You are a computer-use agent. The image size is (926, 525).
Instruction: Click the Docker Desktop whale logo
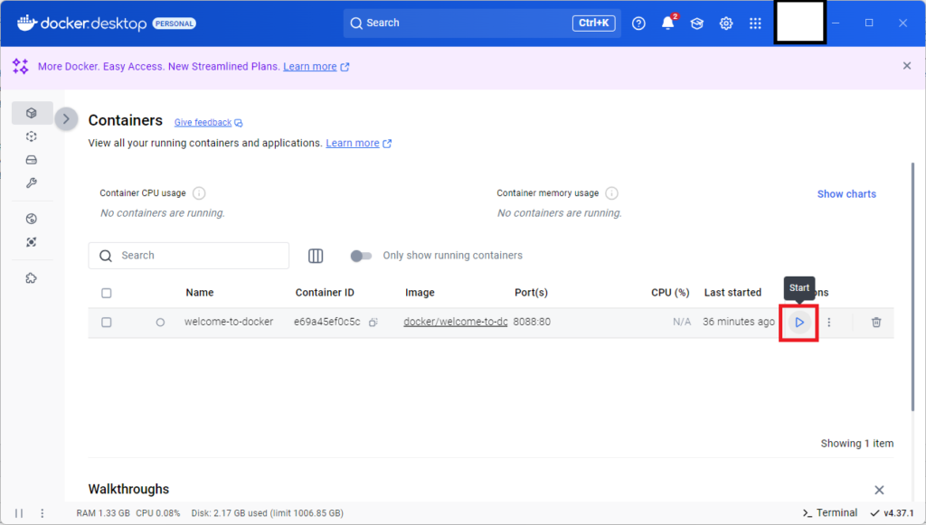pyautogui.click(x=27, y=23)
